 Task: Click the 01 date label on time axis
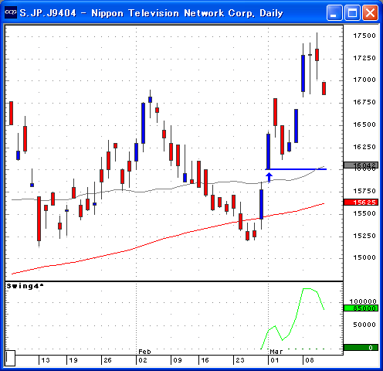(275, 360)
